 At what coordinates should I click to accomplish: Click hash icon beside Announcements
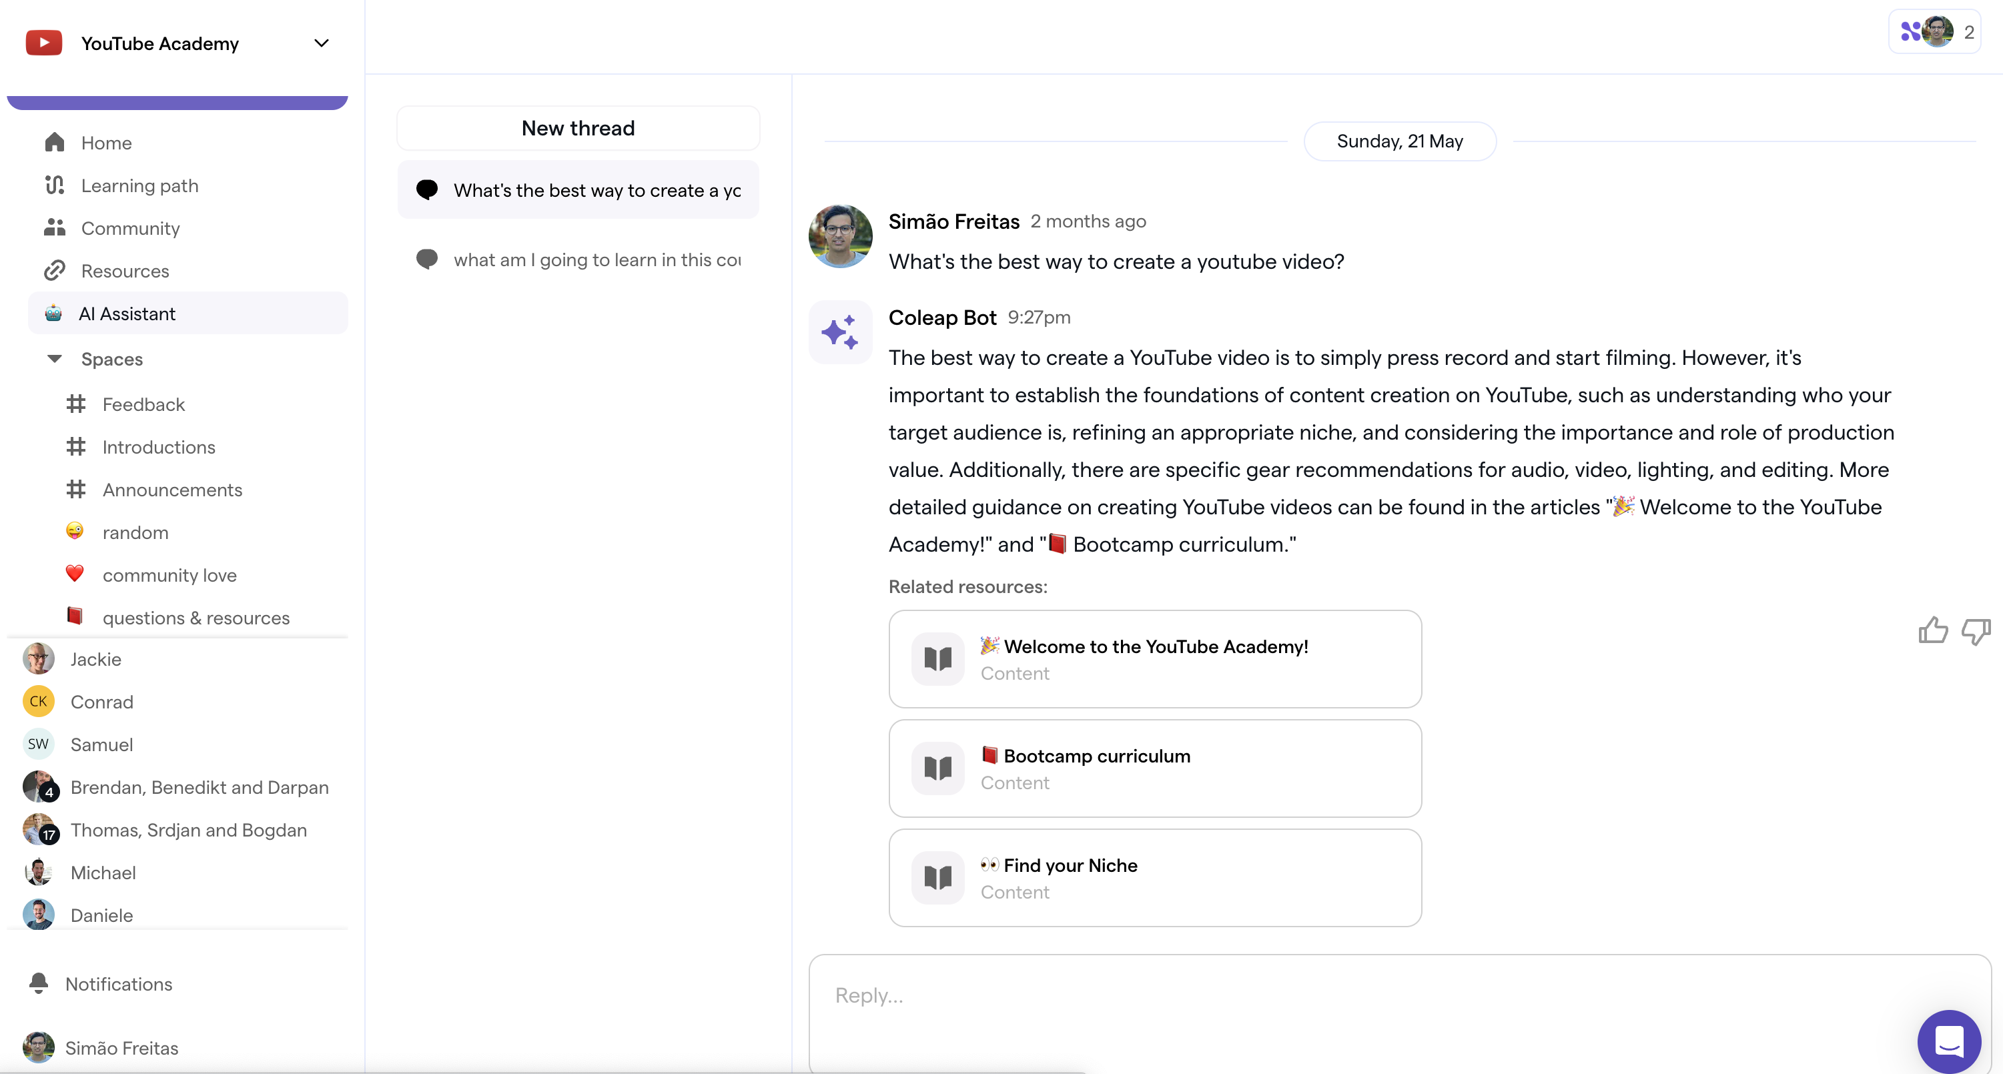click(75, 490)
